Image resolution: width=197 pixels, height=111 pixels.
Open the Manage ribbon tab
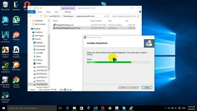[x=68, y=12]
